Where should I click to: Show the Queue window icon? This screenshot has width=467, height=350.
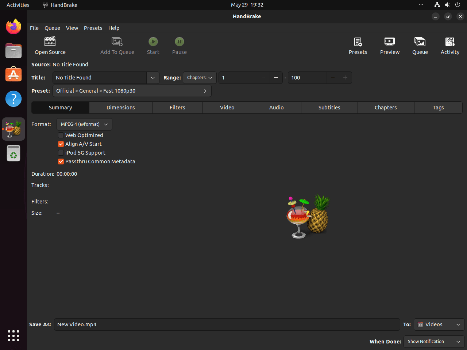pos(420,42)
